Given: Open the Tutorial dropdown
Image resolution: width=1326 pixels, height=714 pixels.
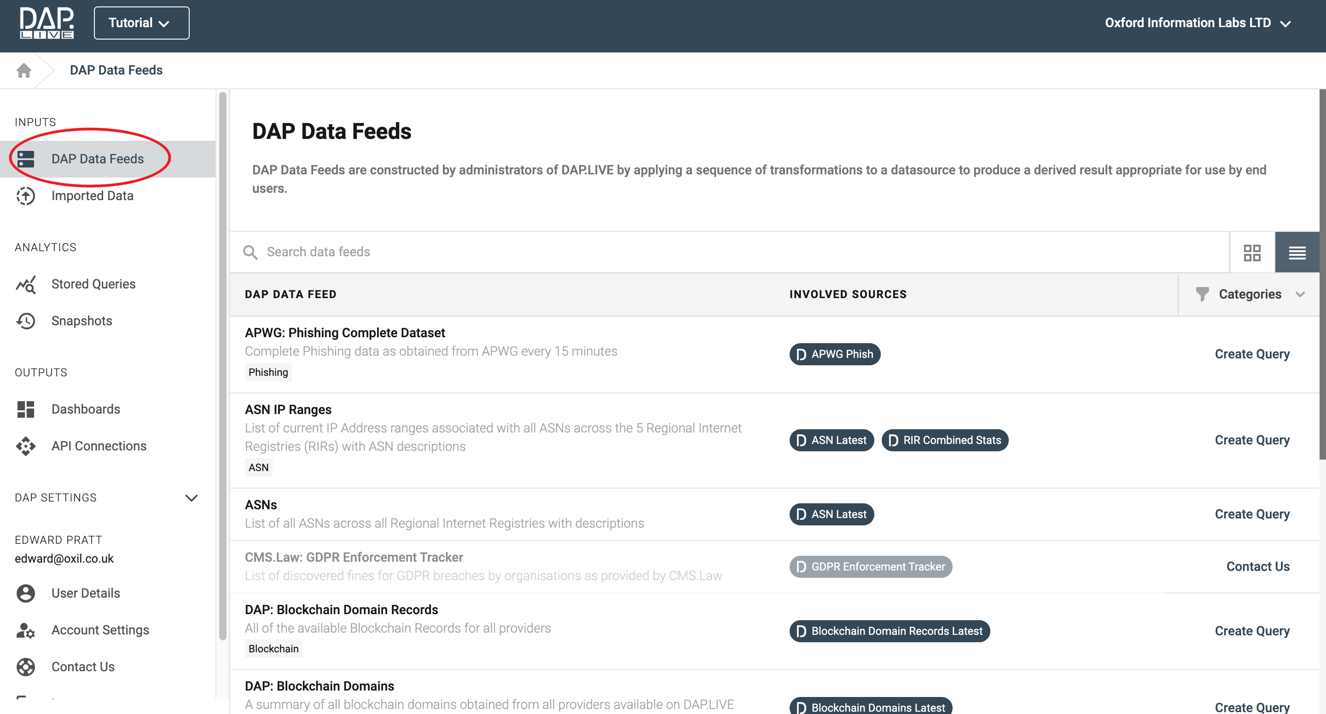Looking at the screenshot, I should click(141, 23).
